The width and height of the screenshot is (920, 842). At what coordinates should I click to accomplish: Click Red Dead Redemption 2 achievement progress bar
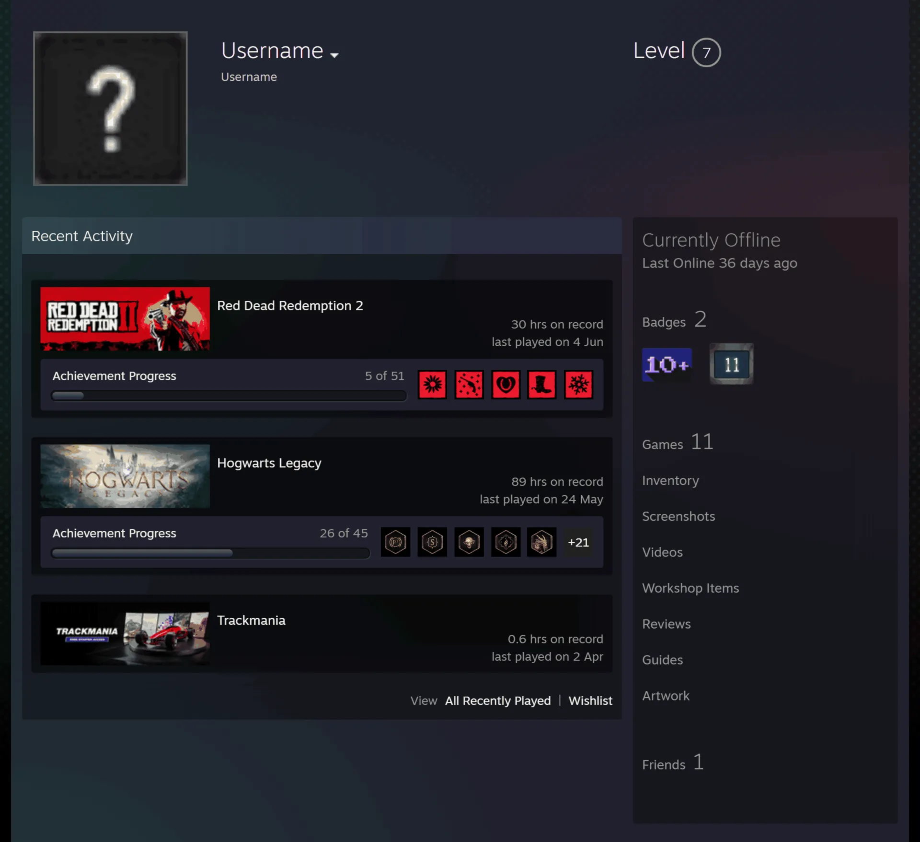tap(229, 396)
